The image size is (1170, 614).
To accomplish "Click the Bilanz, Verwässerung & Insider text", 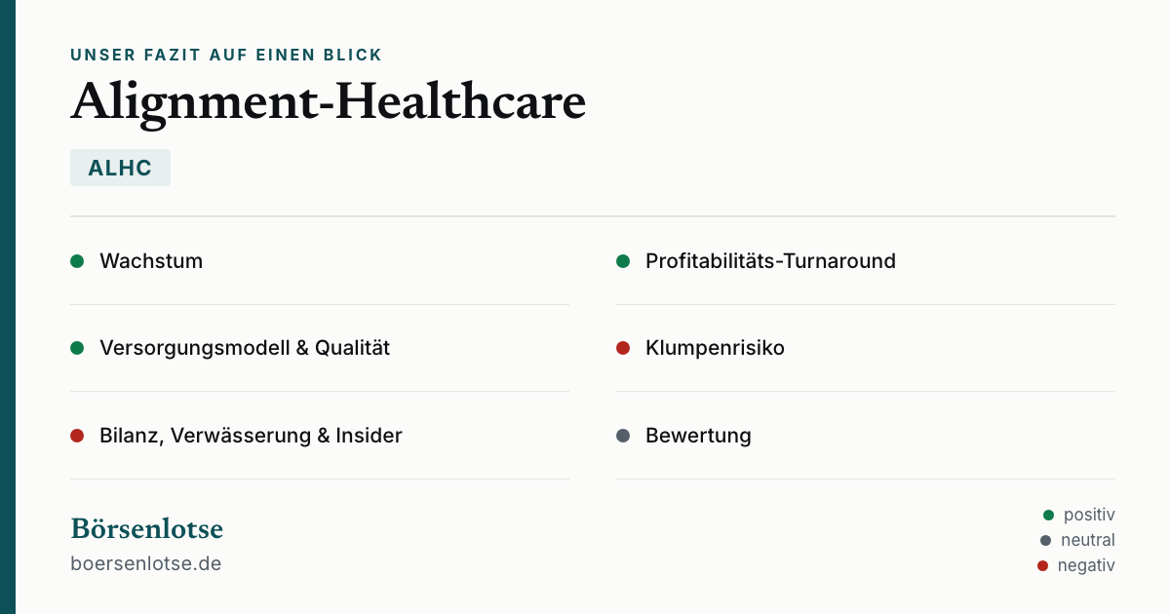I will pos(251,436).
